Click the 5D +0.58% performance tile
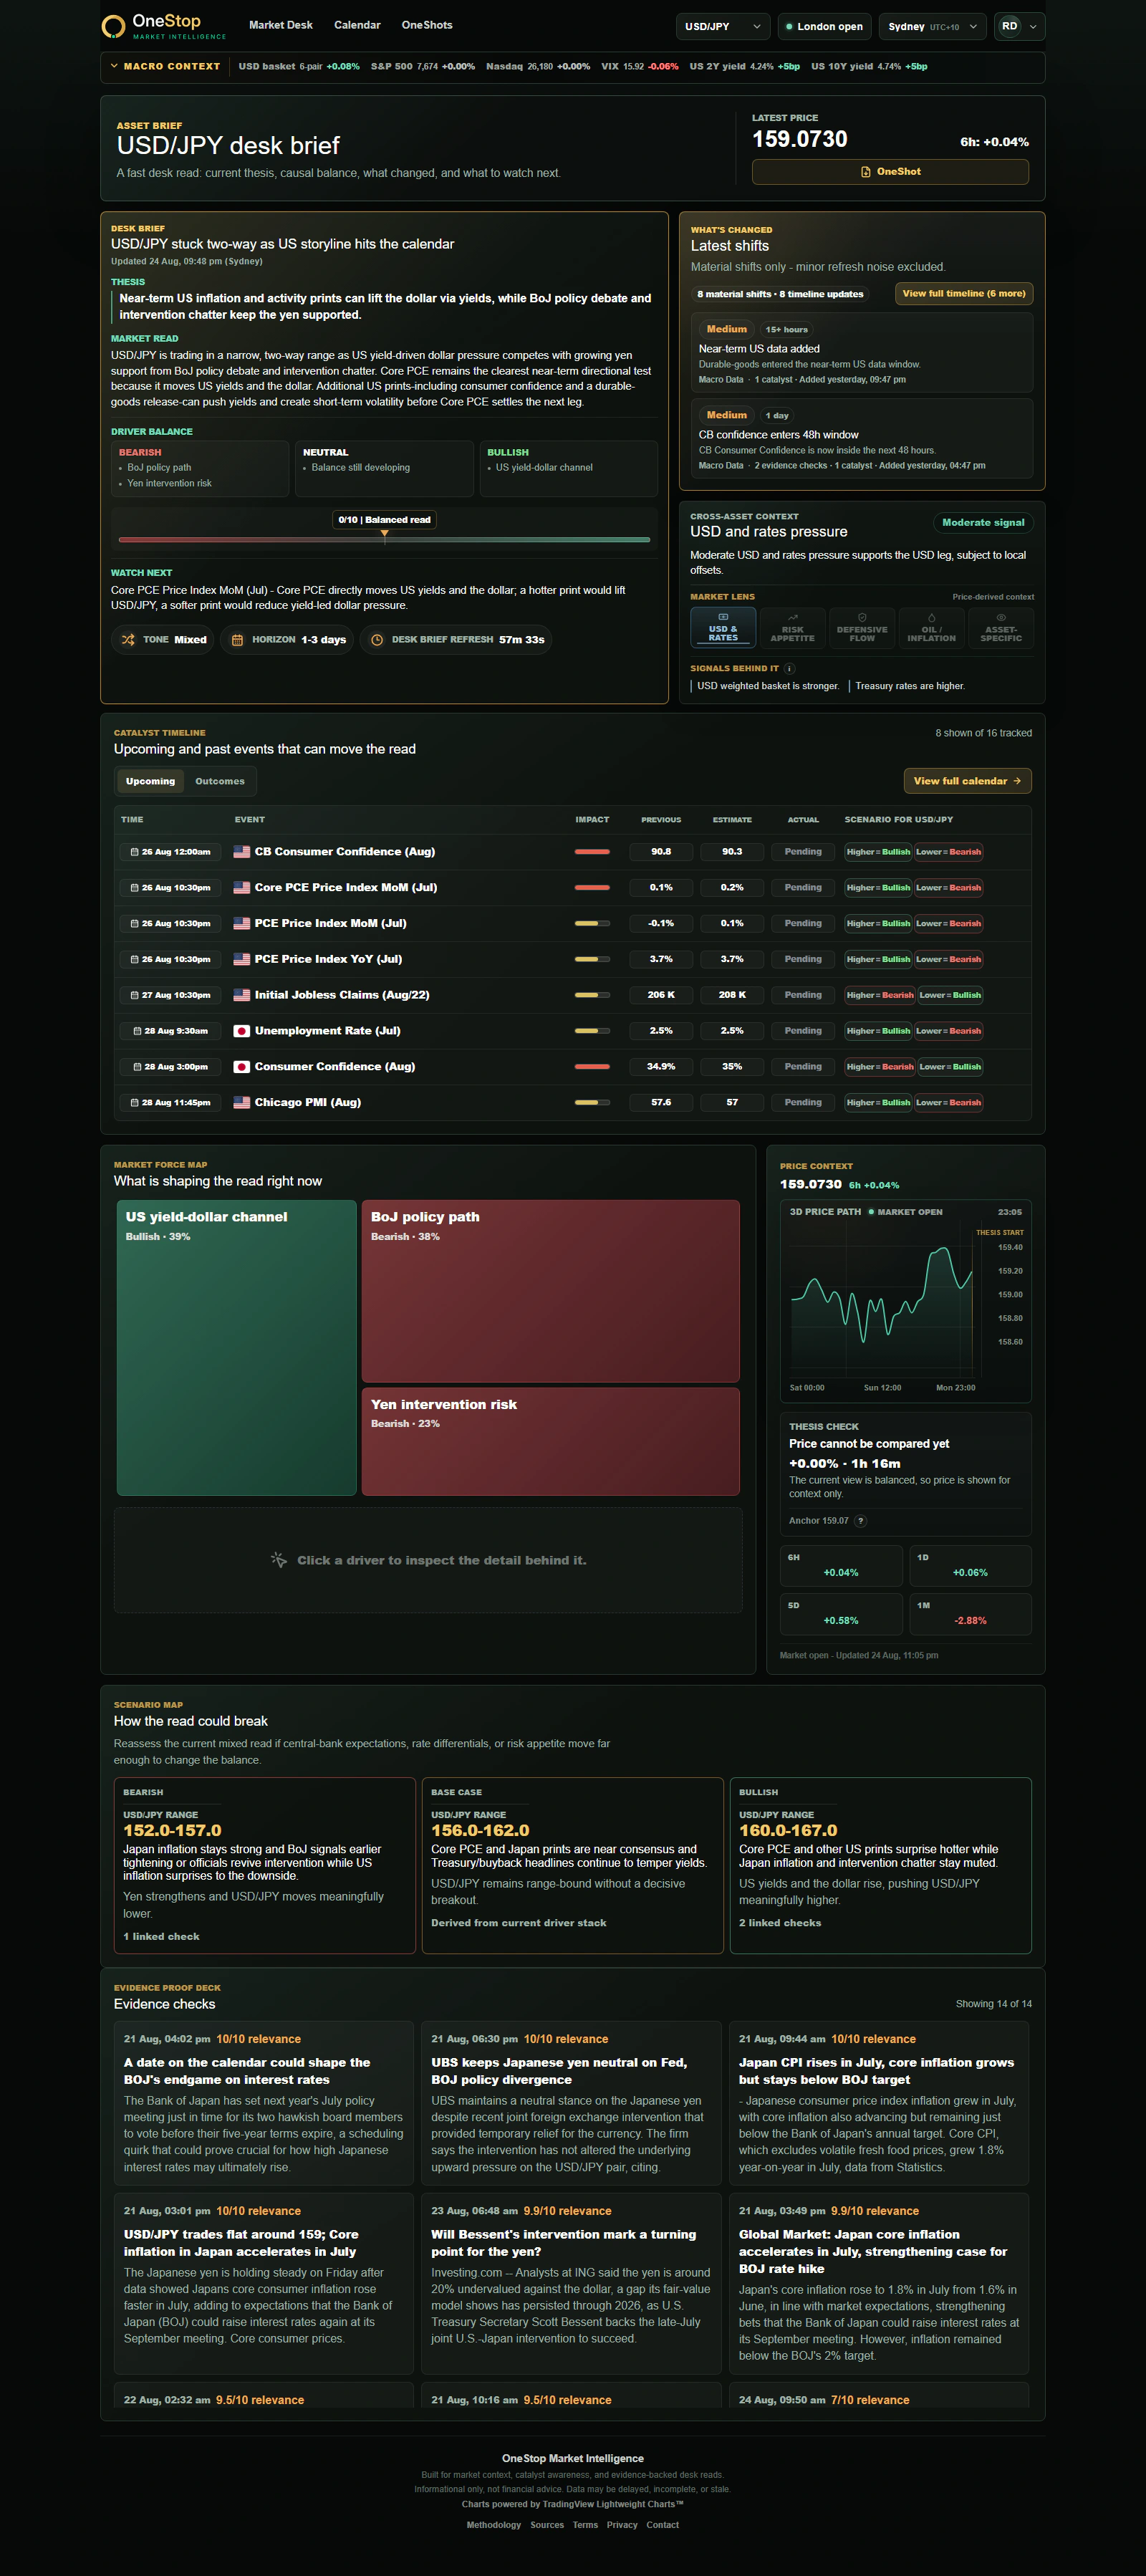The width and height of the screenshot is (1146, 2576). coord(841,1614)
